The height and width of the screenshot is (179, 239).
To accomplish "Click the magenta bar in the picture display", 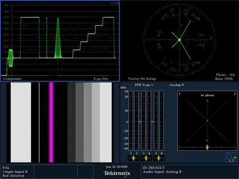I will click(x=51, y=122).
